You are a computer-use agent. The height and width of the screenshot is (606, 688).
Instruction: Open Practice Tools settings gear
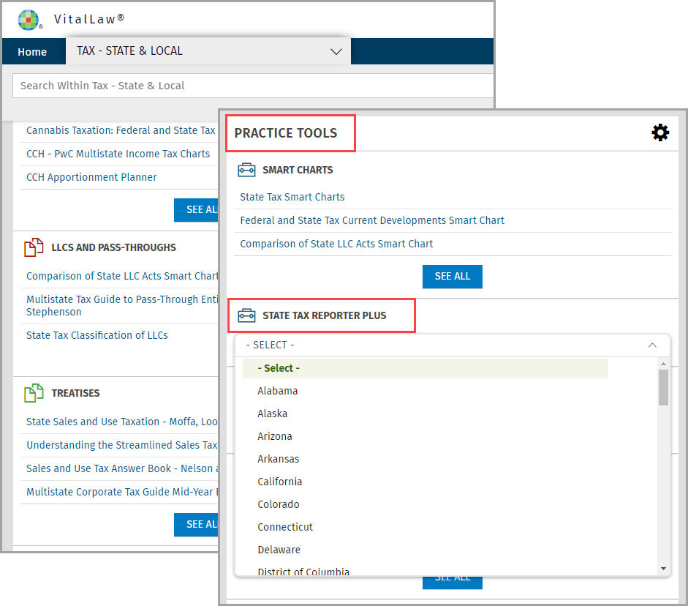pos(660,132)
